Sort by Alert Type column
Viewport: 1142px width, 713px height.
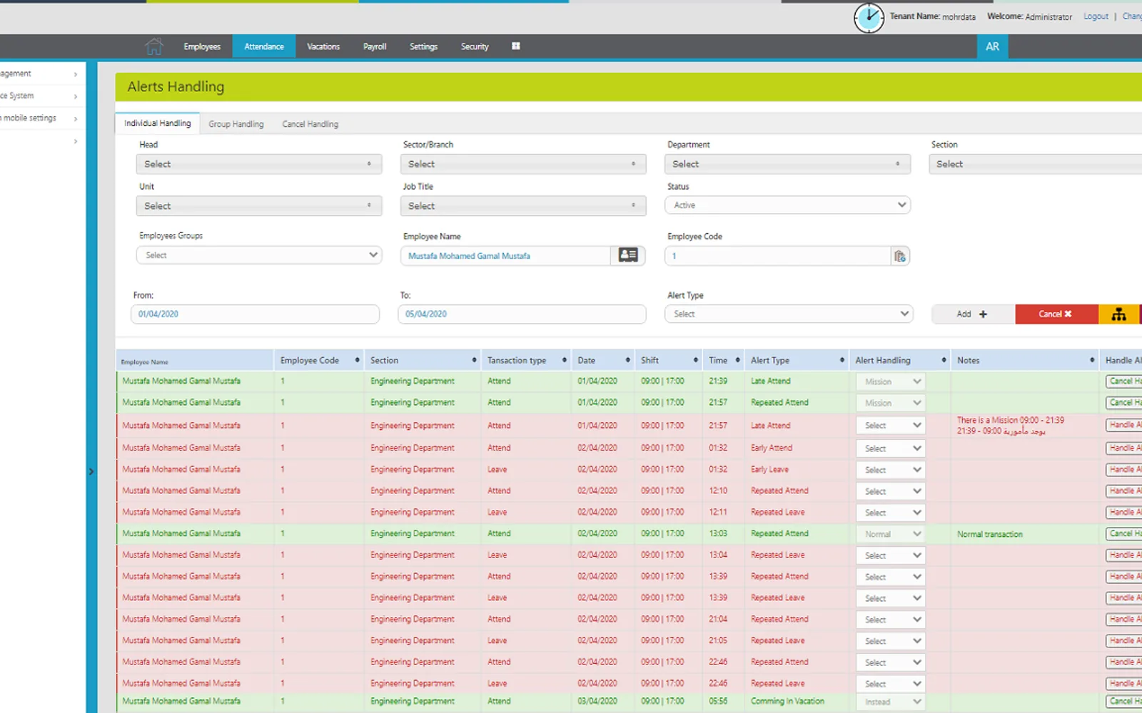[x=797, y=360]
